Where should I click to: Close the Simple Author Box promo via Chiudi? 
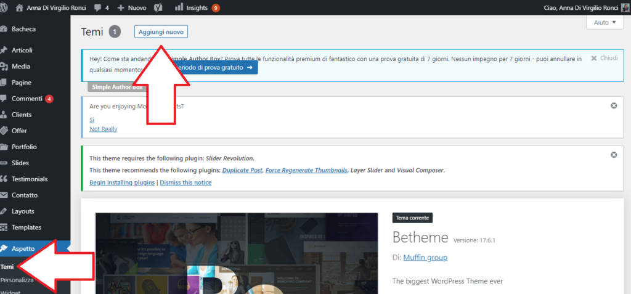coord(605,58)
